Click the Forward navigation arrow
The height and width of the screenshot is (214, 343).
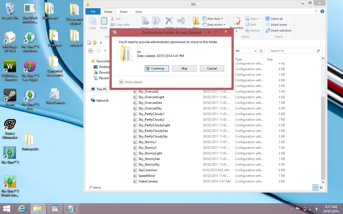[x=98, y=51]
